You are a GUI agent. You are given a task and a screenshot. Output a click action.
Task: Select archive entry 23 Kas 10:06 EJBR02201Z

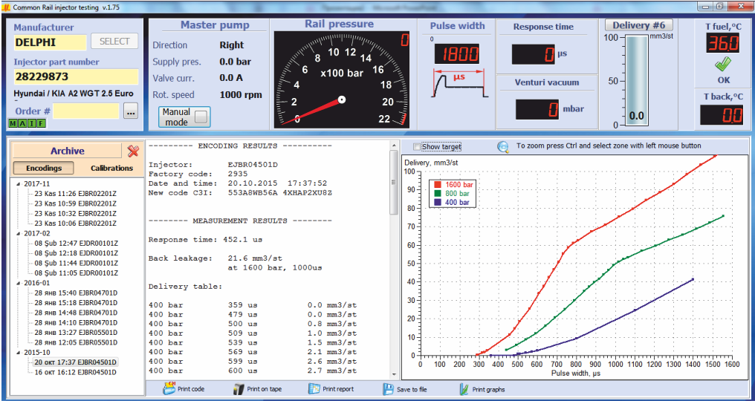(75, 224)
